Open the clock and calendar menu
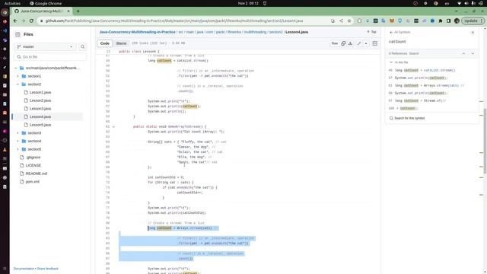 (x=248, y=3)
